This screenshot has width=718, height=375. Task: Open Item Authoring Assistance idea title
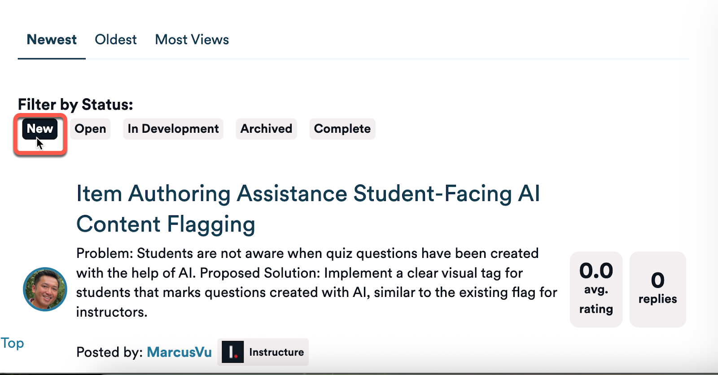(x=308, y=209)
